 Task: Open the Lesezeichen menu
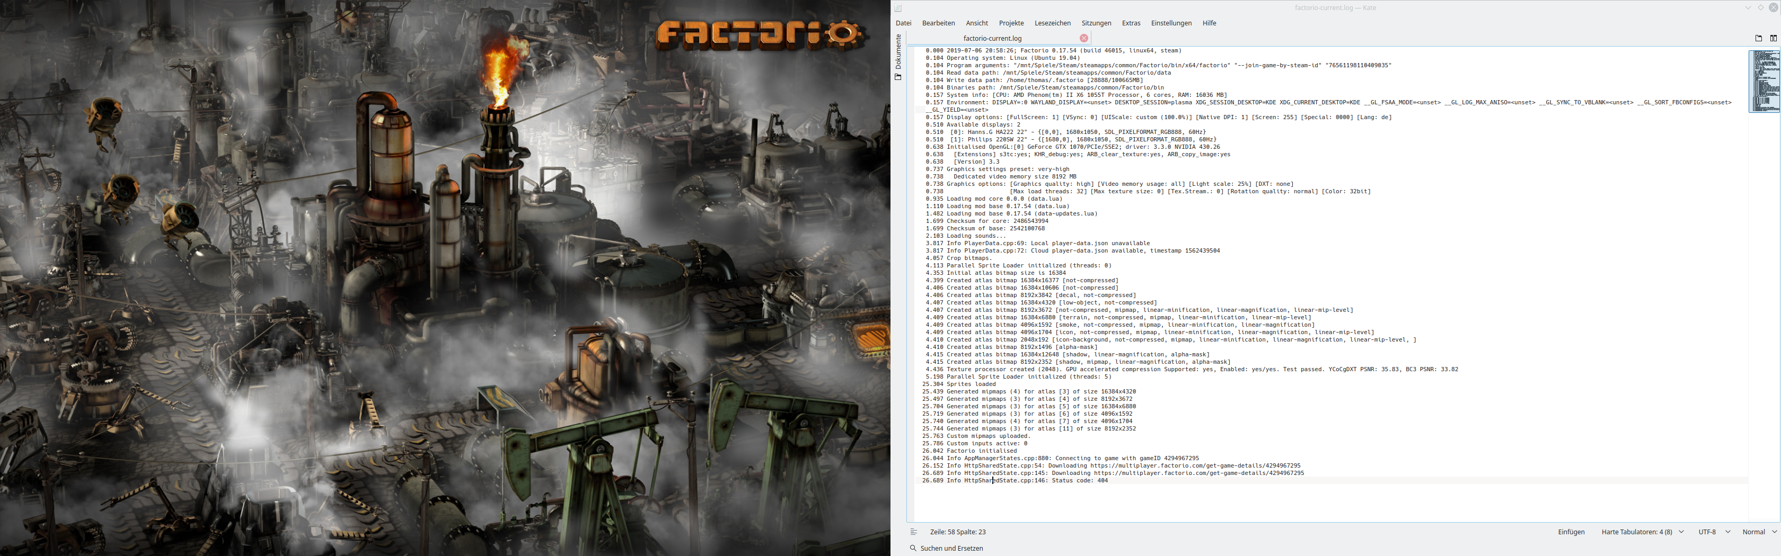tap(1052, 23)
